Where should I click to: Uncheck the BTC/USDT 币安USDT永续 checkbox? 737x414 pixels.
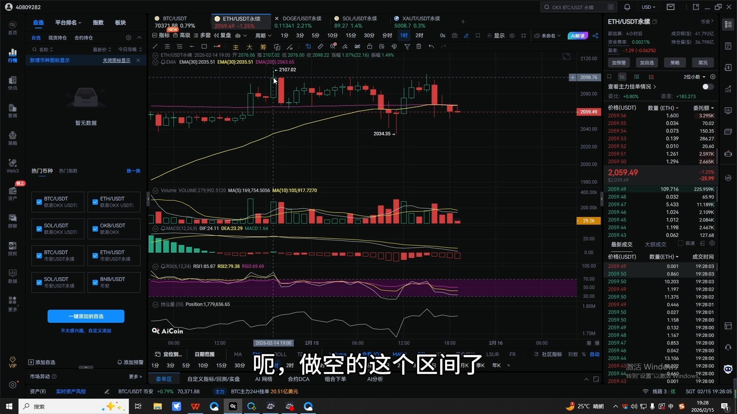coord(39,256)
